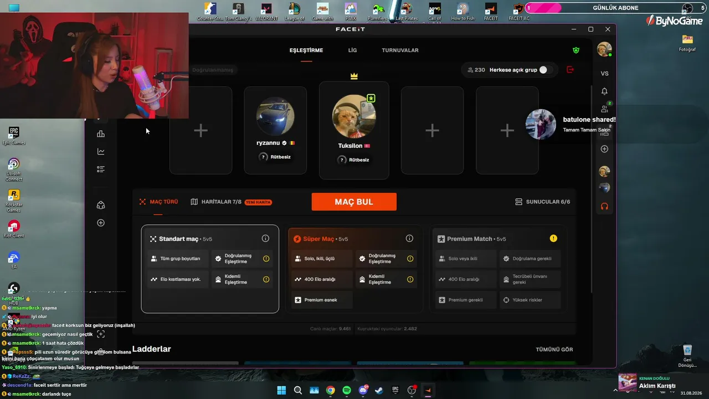Click warning icon beside Kıdemli Eşleştirme in Standart maç

tap(266, 279)
